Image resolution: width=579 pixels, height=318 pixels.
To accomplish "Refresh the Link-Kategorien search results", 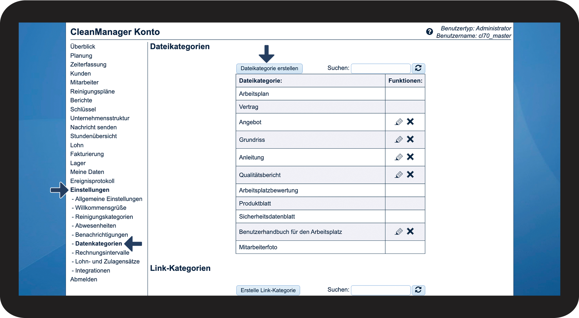I will click(418, 290).
